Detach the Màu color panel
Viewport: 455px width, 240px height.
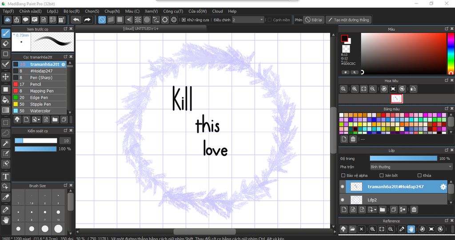click(x=446, y=29)
